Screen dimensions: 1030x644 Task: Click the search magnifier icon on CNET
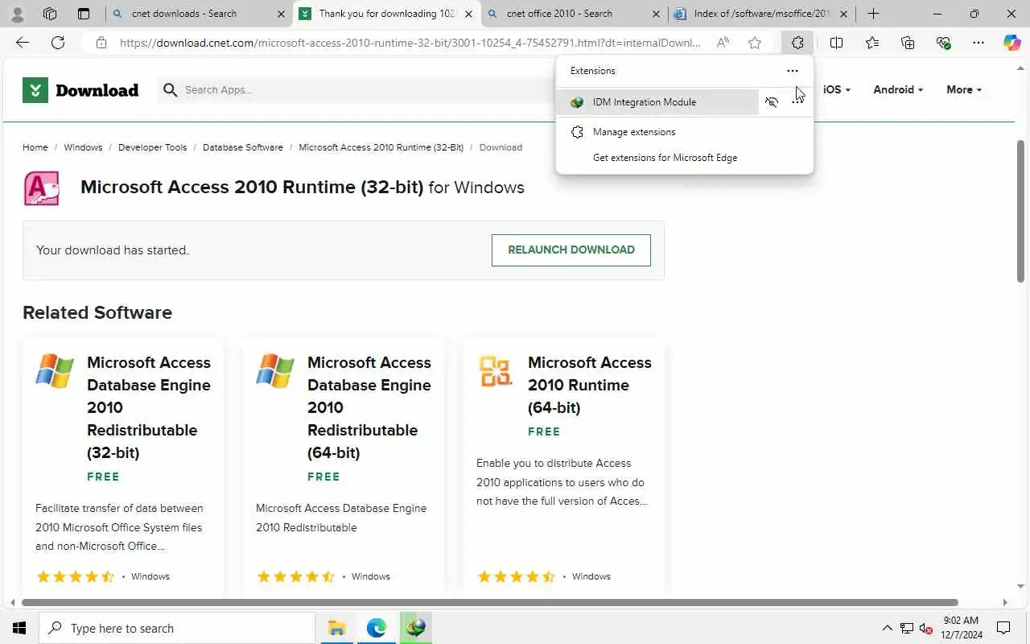point(170,90)
